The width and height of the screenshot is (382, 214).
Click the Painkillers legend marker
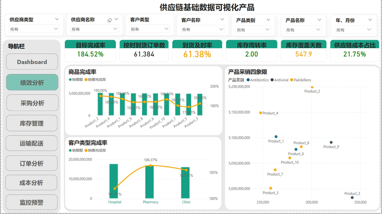point(292,80)
